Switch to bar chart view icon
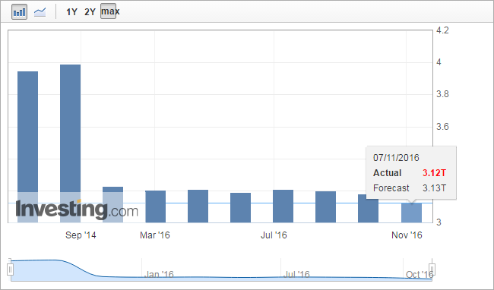 point(19,12)
